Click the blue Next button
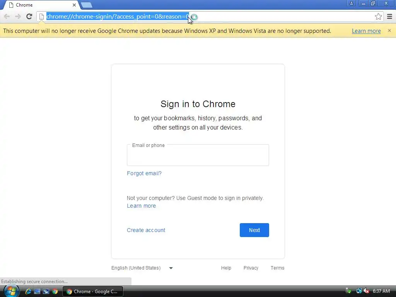396x297 pixels. pos(254,230)
